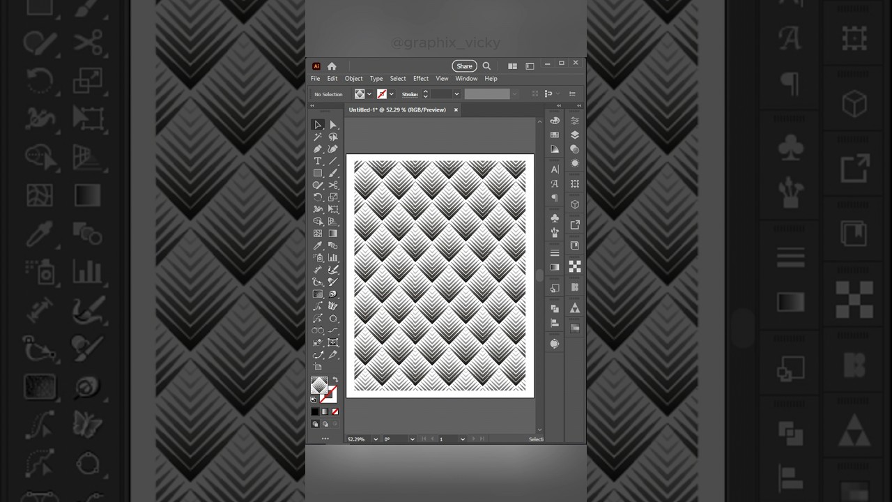Image resolution: width=892 pixels, height=502 pixels.
Task: Select the Pen tool
Action: (318, 149)
